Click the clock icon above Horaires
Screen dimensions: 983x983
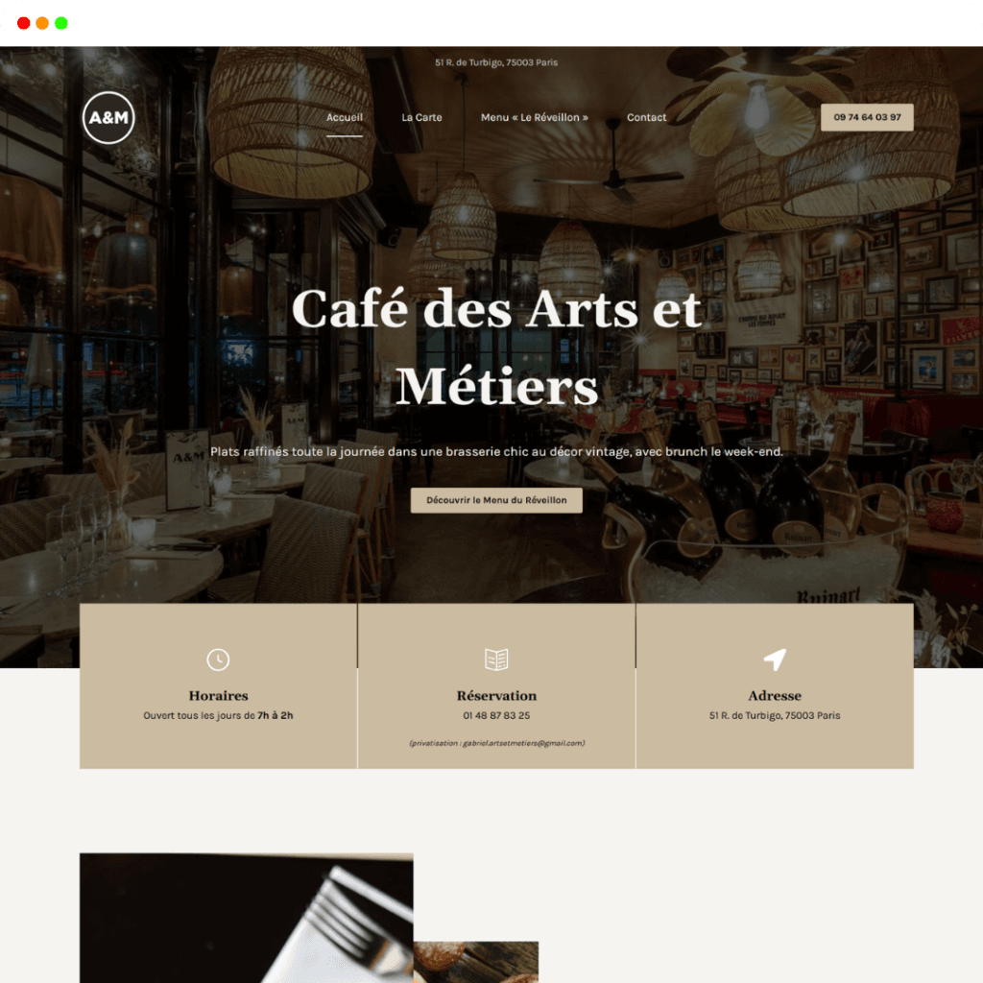pyautogui.click(x=218, y=659)
